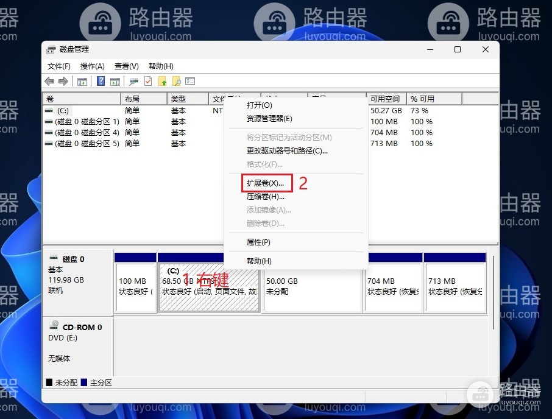
Task: Choose 打开(O) from context menu
Action: click(295, 105)
